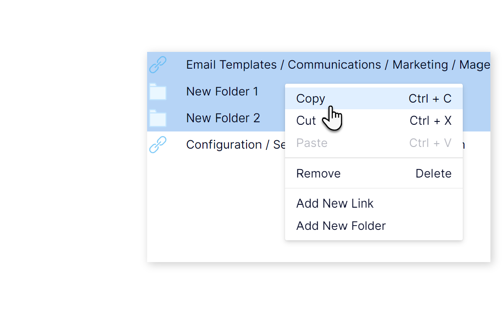Click the Ctrl + V shortcut label
503x314 pixels.
click(x=430, y=143)
